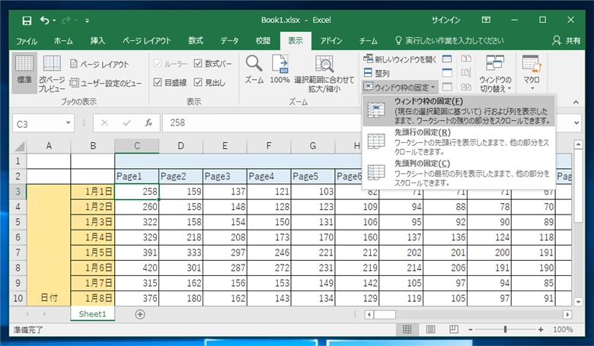Click the zoom slider handle

click(x=506, y=330)
